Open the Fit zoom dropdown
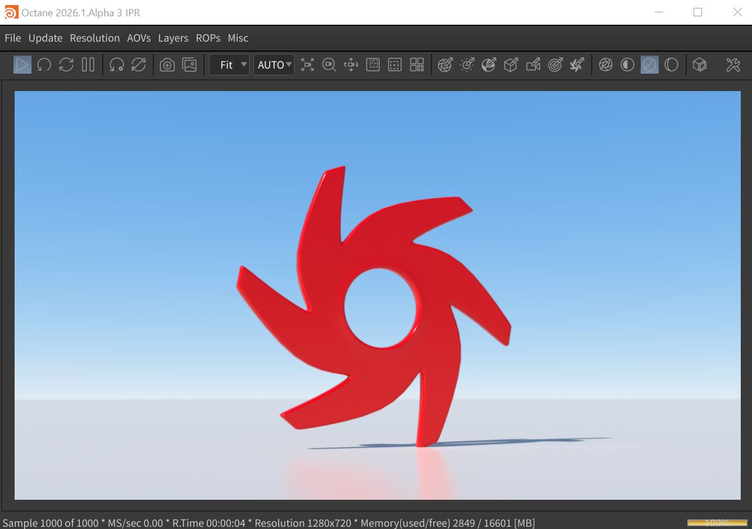 [x=229, y=65]
